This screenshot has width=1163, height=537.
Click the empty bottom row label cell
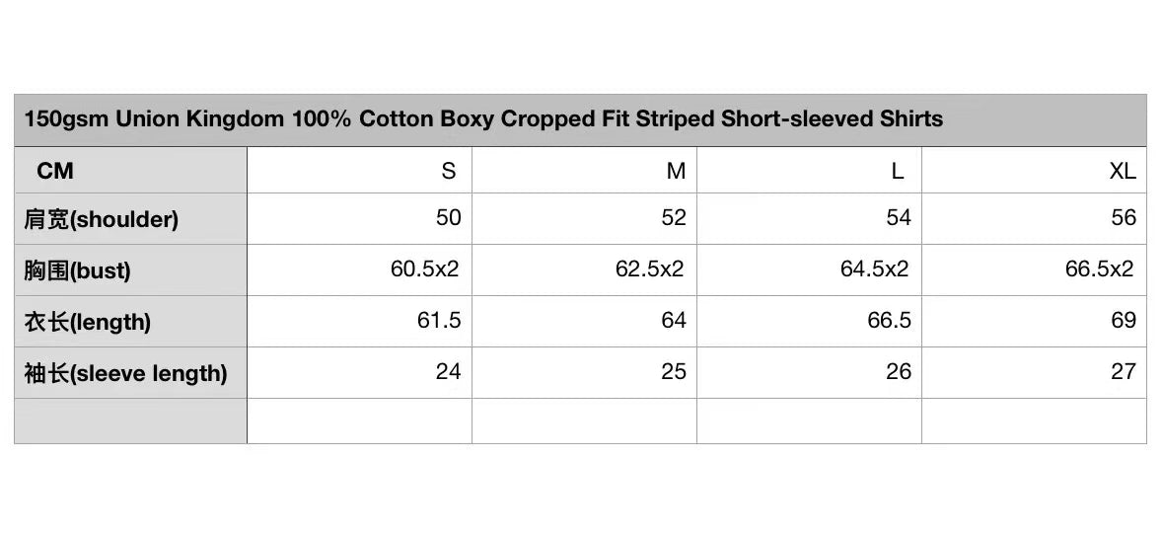(130, 421)
